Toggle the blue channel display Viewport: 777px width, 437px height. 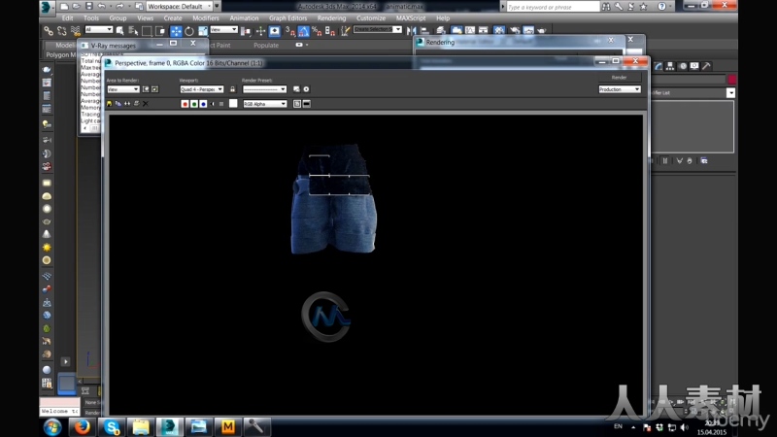(203, 103)
